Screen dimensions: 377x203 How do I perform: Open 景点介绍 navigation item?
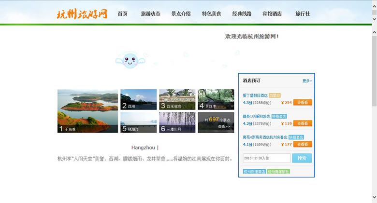(181, 14)
